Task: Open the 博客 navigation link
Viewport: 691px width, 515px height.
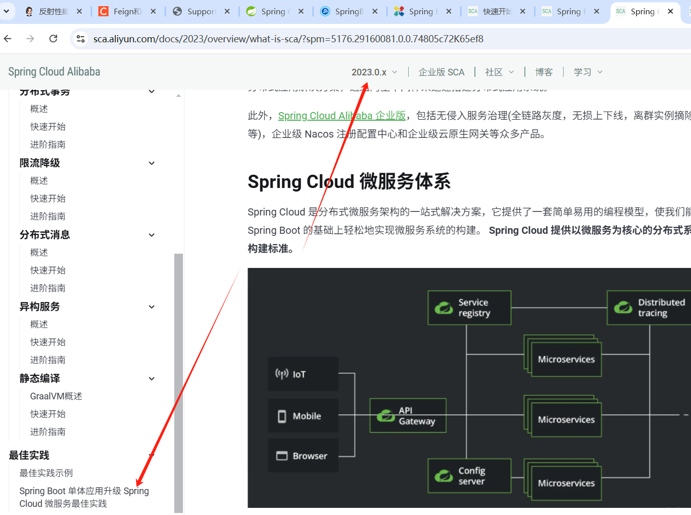Action: (x=544, y=72)
